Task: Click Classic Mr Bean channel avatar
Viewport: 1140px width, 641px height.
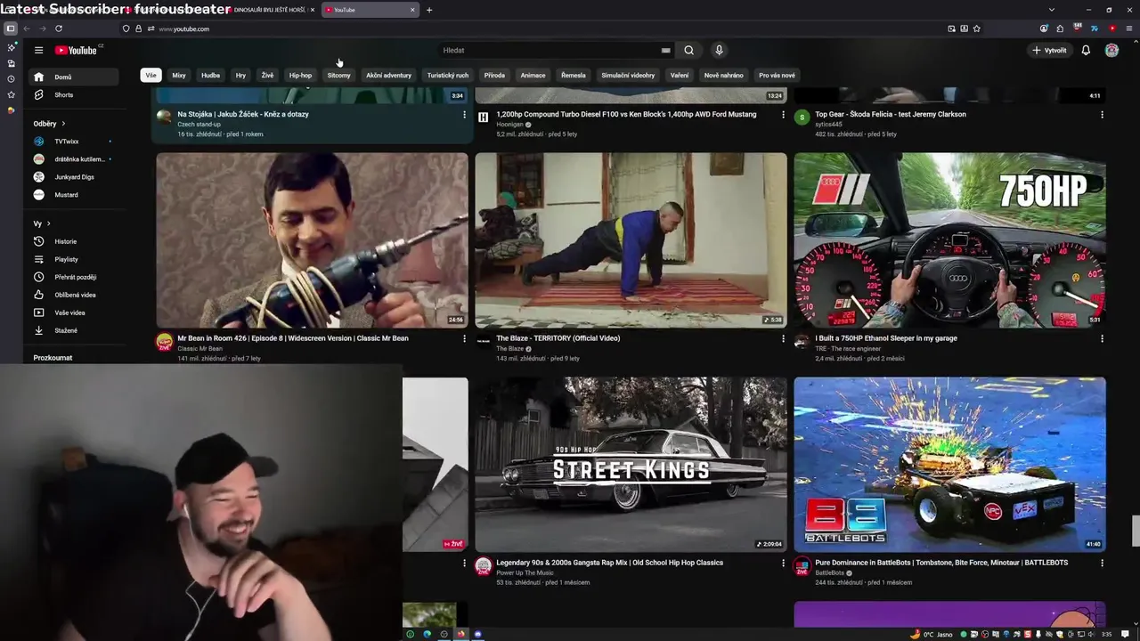Action: (x=164, y=342)
